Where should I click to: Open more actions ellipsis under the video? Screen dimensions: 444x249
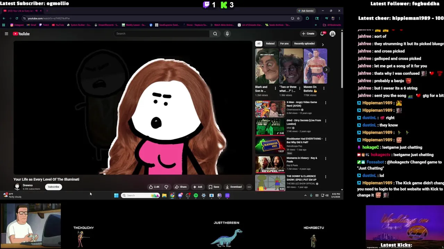(x=249, y=187)
